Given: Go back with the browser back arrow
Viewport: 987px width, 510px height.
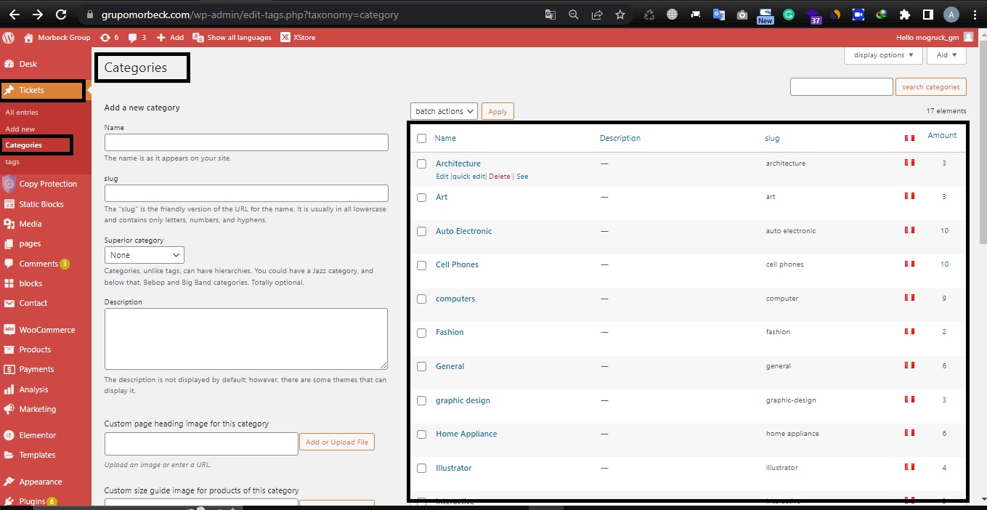Looking at the screenshot, I should [14, 14].
